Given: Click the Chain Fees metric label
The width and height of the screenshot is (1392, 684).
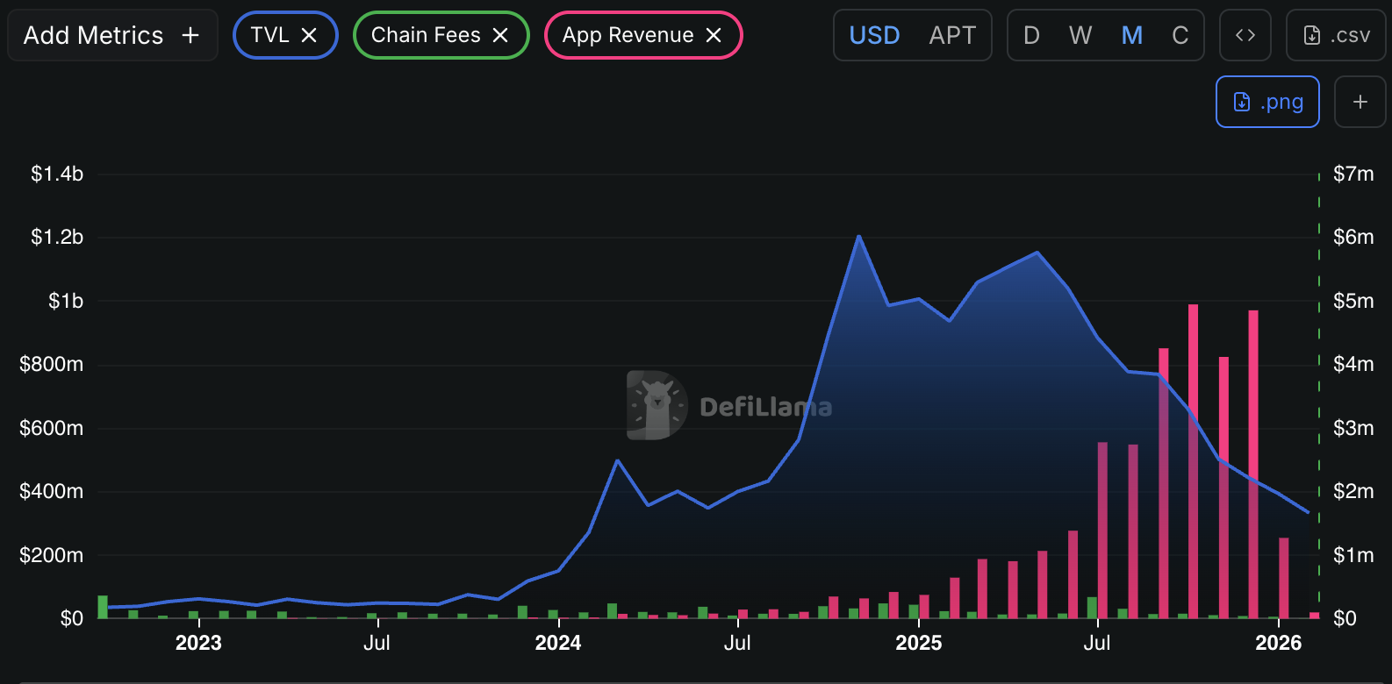Looking at the screenshot, I should tap(426, 35).
